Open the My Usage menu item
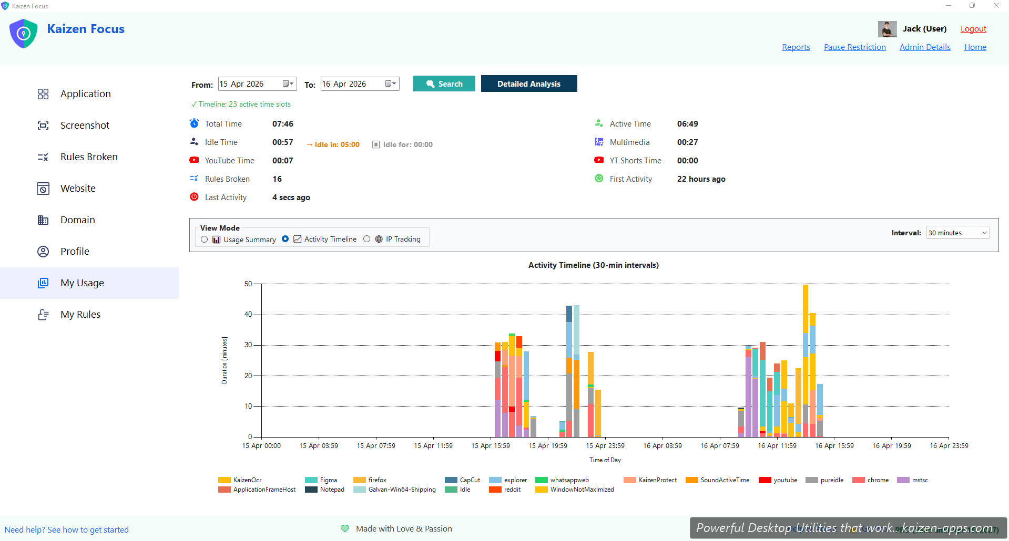Viewport: 1009px width, 541px height. click(82, 283)
